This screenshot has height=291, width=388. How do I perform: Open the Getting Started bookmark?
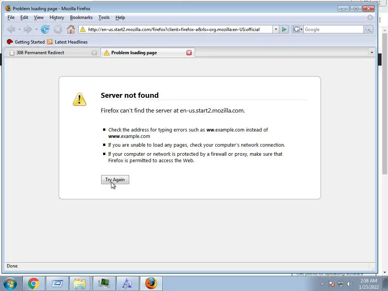[26, 42]
